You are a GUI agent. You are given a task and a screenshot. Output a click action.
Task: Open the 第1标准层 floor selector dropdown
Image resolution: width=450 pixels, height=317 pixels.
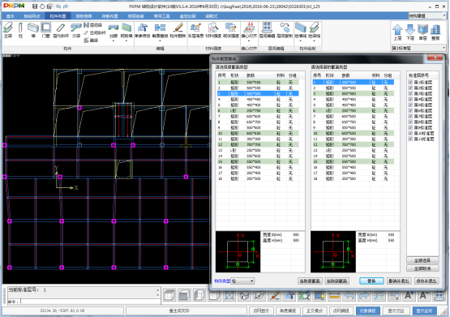pyautogui.click(x=418, y=48)
